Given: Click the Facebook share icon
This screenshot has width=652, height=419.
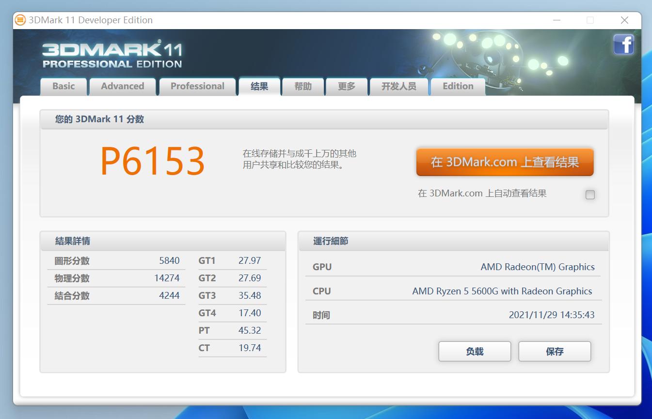Looking at the screenshot, I should pyautogui.click(x=623, y=45).
